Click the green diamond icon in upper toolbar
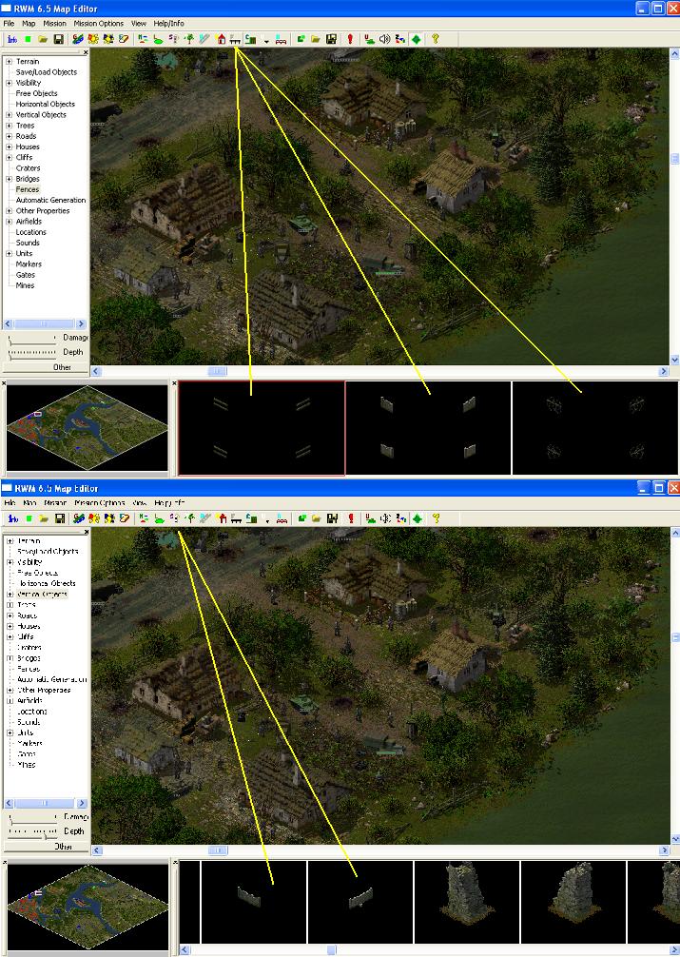The image size is (680, 957). point(417,39)
